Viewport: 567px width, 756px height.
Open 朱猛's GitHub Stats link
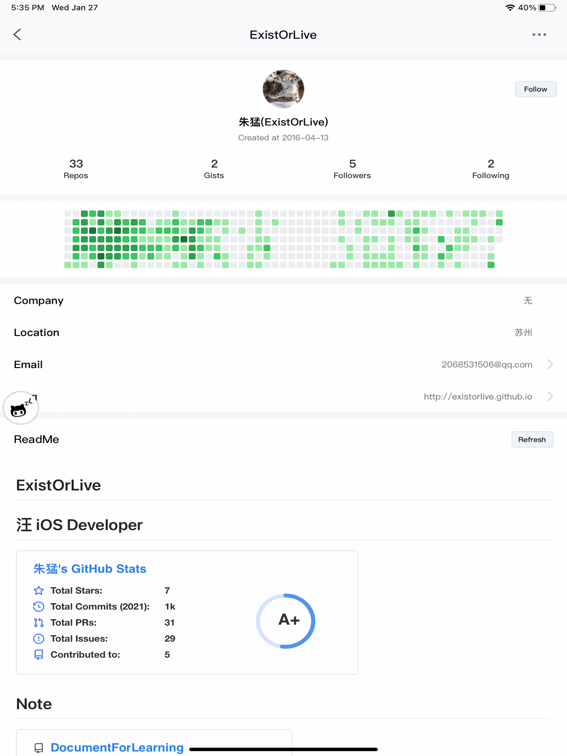90,569
